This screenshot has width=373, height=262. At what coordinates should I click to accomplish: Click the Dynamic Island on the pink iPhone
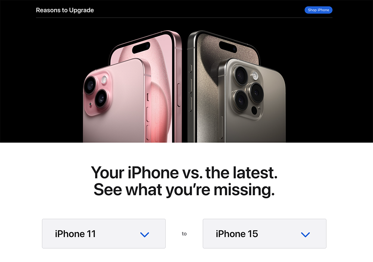(141, 48)
